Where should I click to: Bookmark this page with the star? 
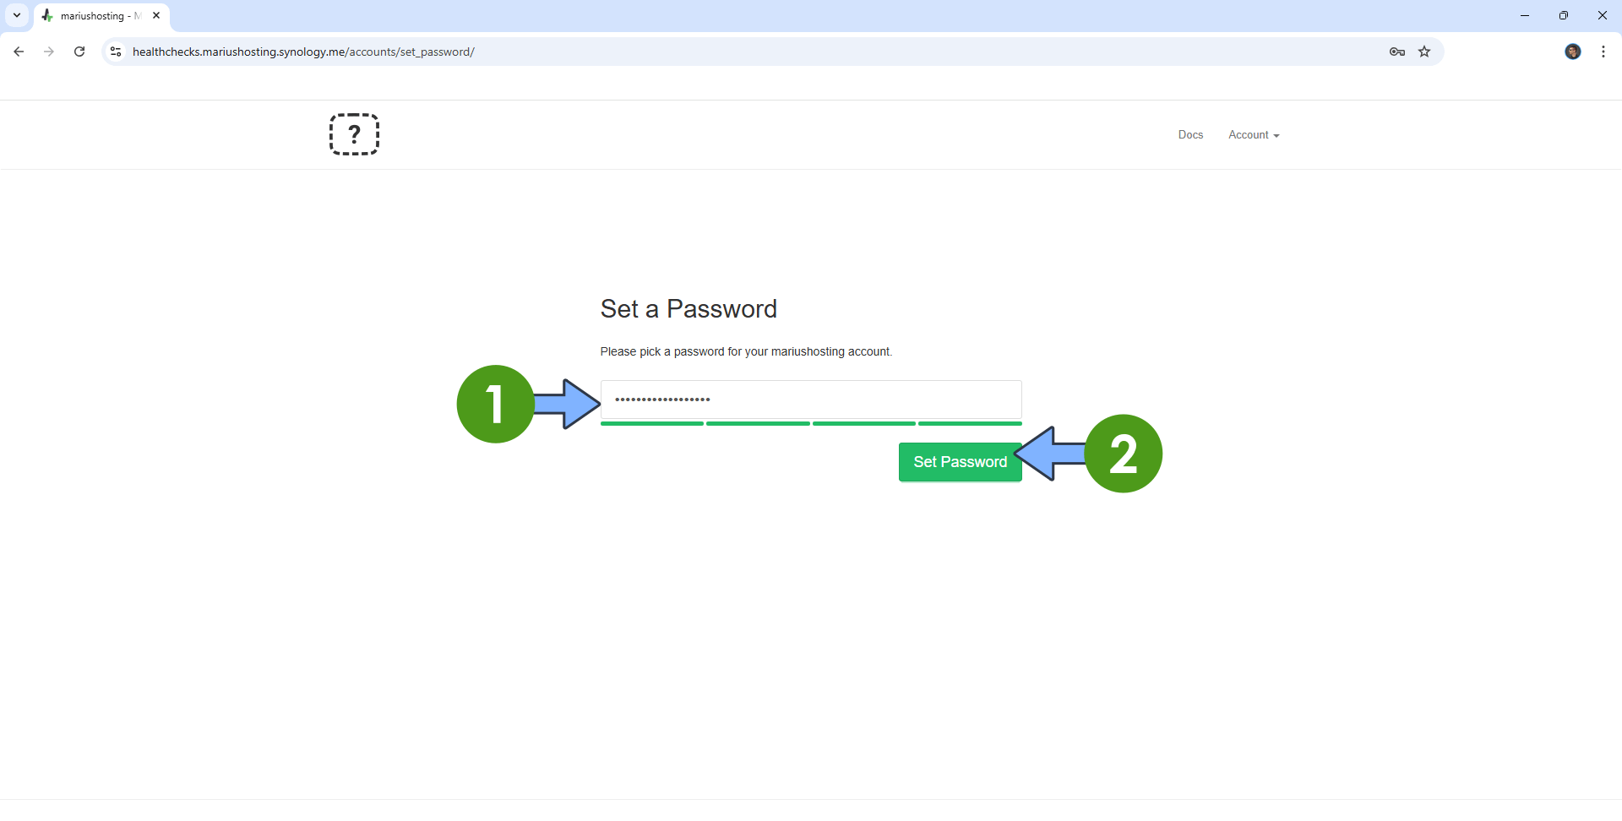(1424, 52)
